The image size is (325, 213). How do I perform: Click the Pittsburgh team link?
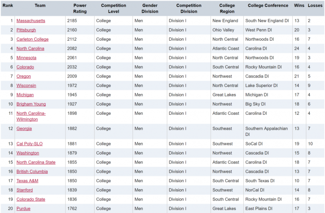pyautogui.click(x=26, y=30)
